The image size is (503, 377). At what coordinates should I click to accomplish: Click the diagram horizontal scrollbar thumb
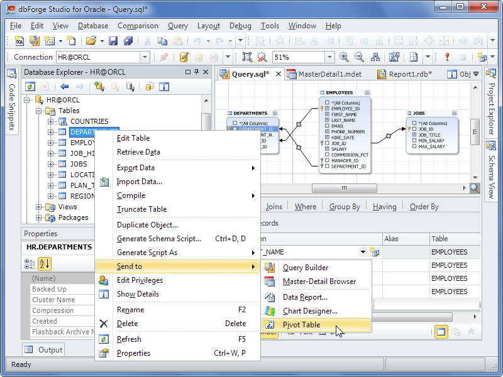(x=344, y=188)
